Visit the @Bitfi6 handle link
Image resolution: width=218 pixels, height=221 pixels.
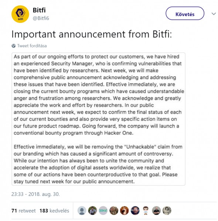tap(41, 18)
